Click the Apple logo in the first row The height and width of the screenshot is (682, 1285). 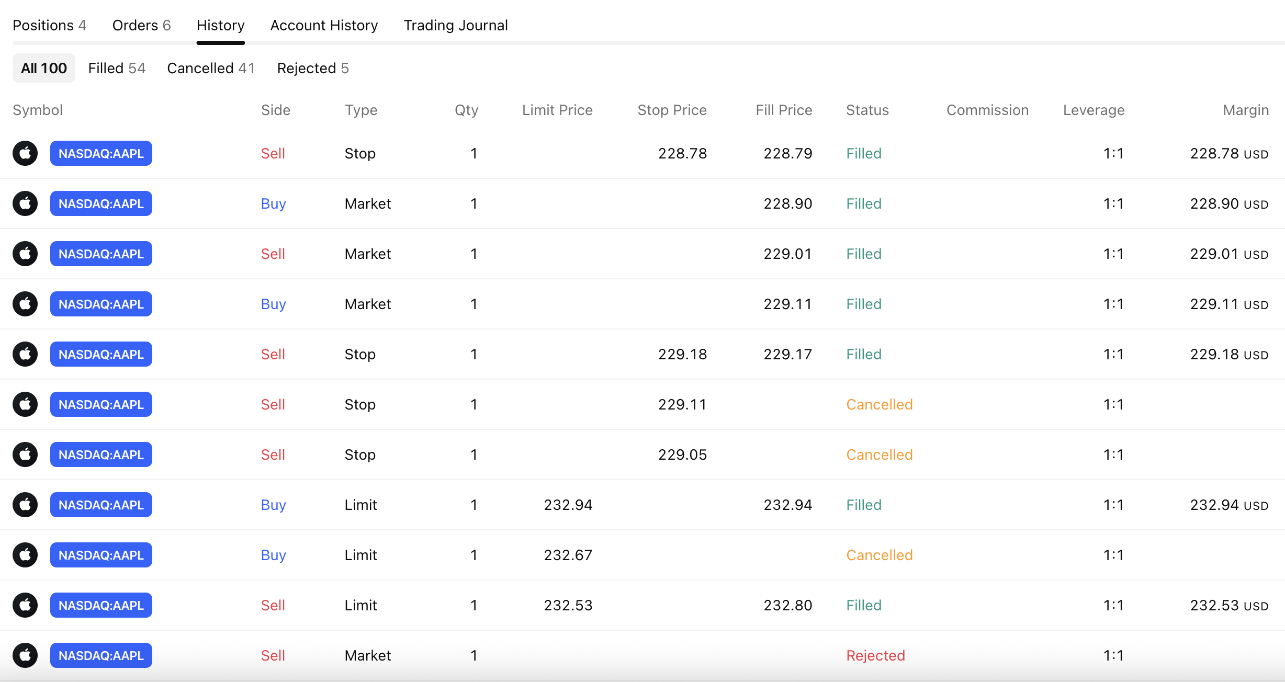[25, 153]
